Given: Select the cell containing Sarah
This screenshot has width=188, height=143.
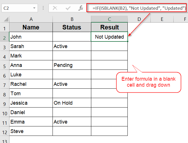Looking at the screenshot, I should 31,46.
